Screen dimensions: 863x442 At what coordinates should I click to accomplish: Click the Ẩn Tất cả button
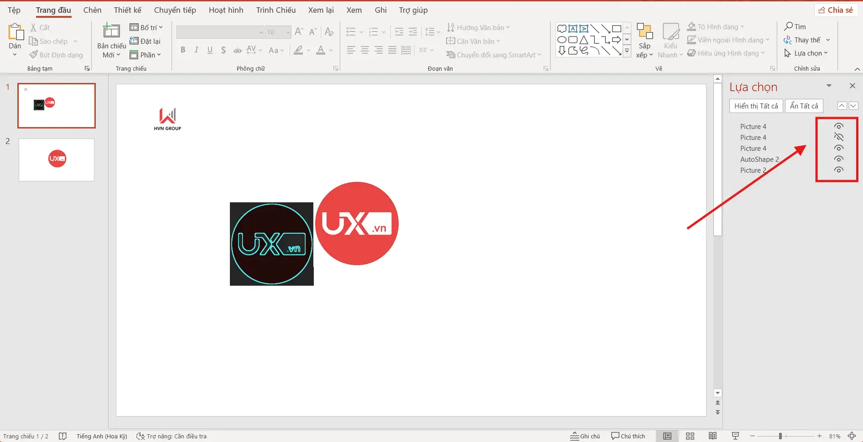point(804,106)
